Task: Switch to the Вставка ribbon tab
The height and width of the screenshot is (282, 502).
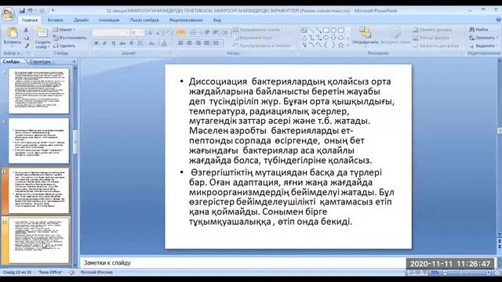Action: [x=55, y=20]
